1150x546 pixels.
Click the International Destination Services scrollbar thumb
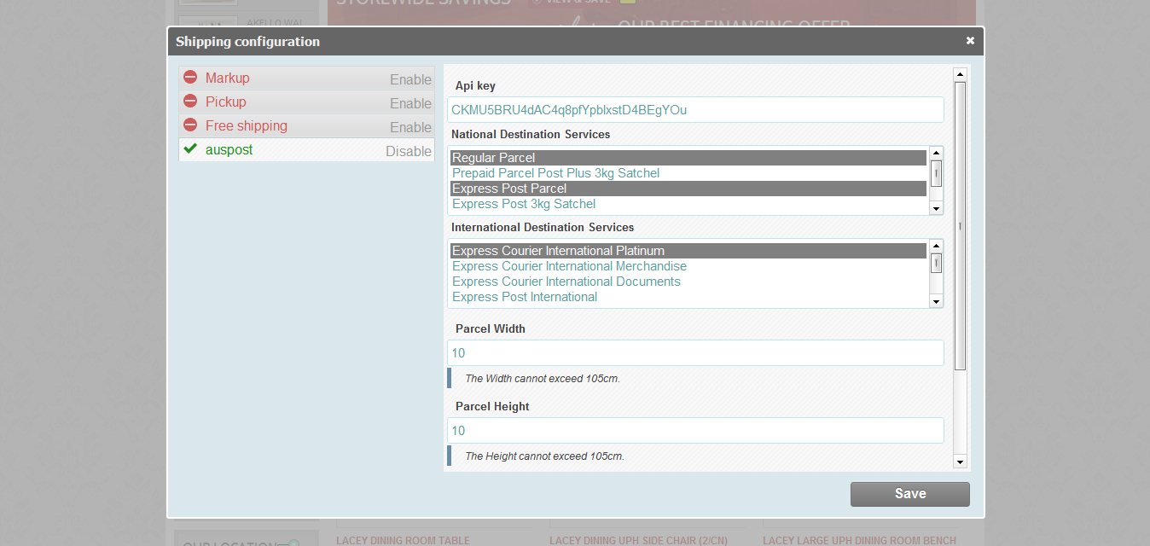(x=936, y=263)
